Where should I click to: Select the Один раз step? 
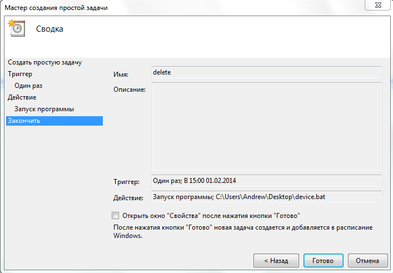pyautogui.click(x=28, y=86)
